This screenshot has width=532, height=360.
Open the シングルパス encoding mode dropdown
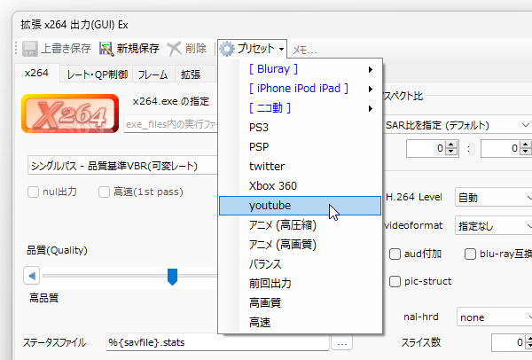[x=122, y=166]
